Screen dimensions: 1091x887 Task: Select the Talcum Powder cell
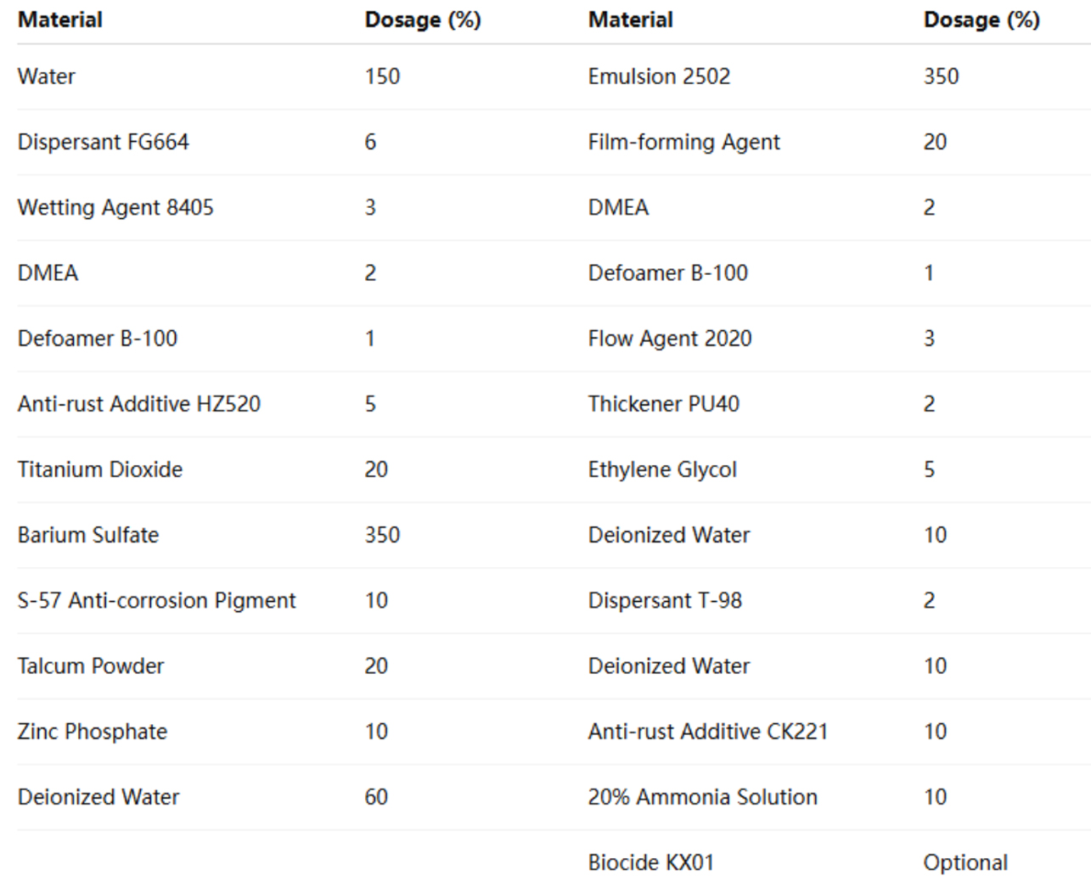(x=91, y=666)
